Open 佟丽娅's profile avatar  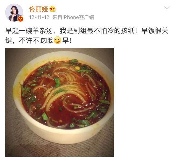(x=14, y=13)
